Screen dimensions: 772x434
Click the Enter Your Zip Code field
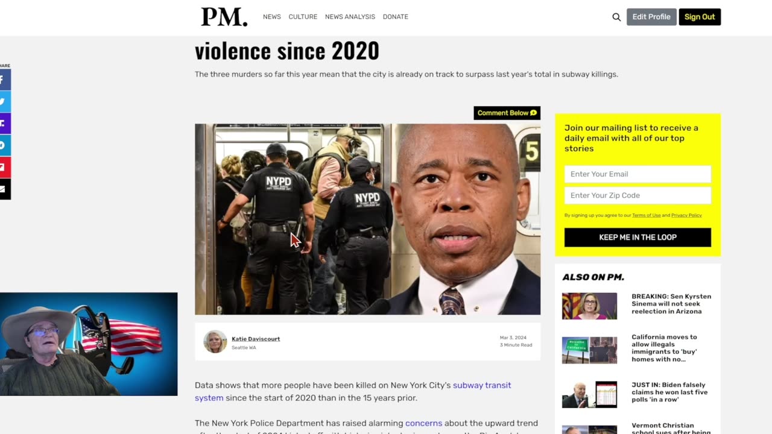(638, 195)
